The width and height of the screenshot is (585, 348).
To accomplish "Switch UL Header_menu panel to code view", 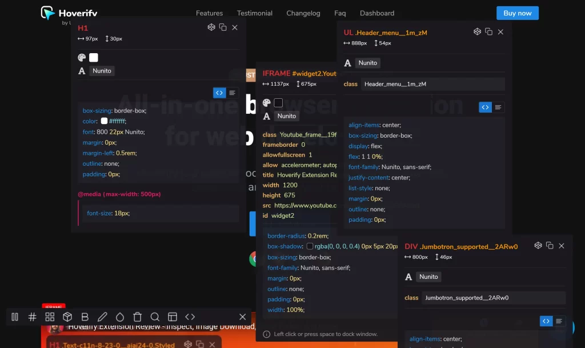I will coord(485,107).
